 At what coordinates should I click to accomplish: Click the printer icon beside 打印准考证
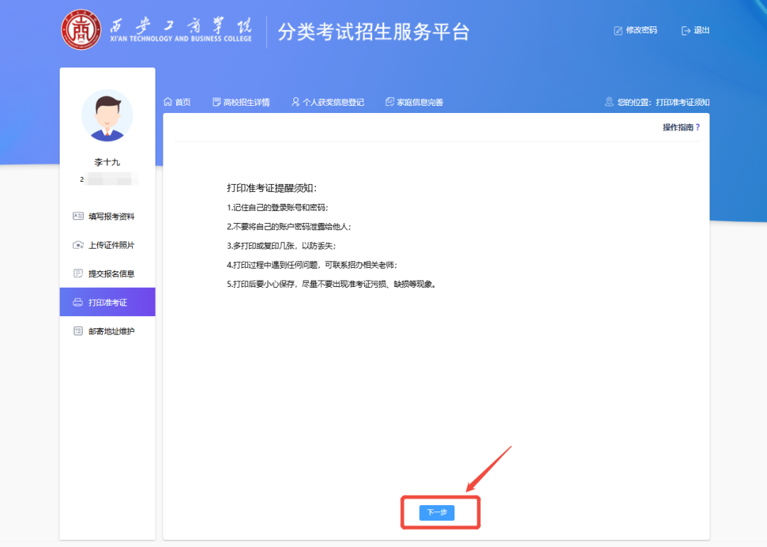[x=78, y=301]
